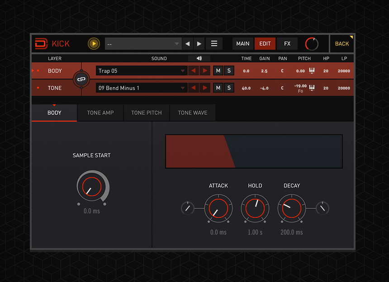Click the BACK button
Viewport: 389px width, 282px height.
(x=342, y=44)
